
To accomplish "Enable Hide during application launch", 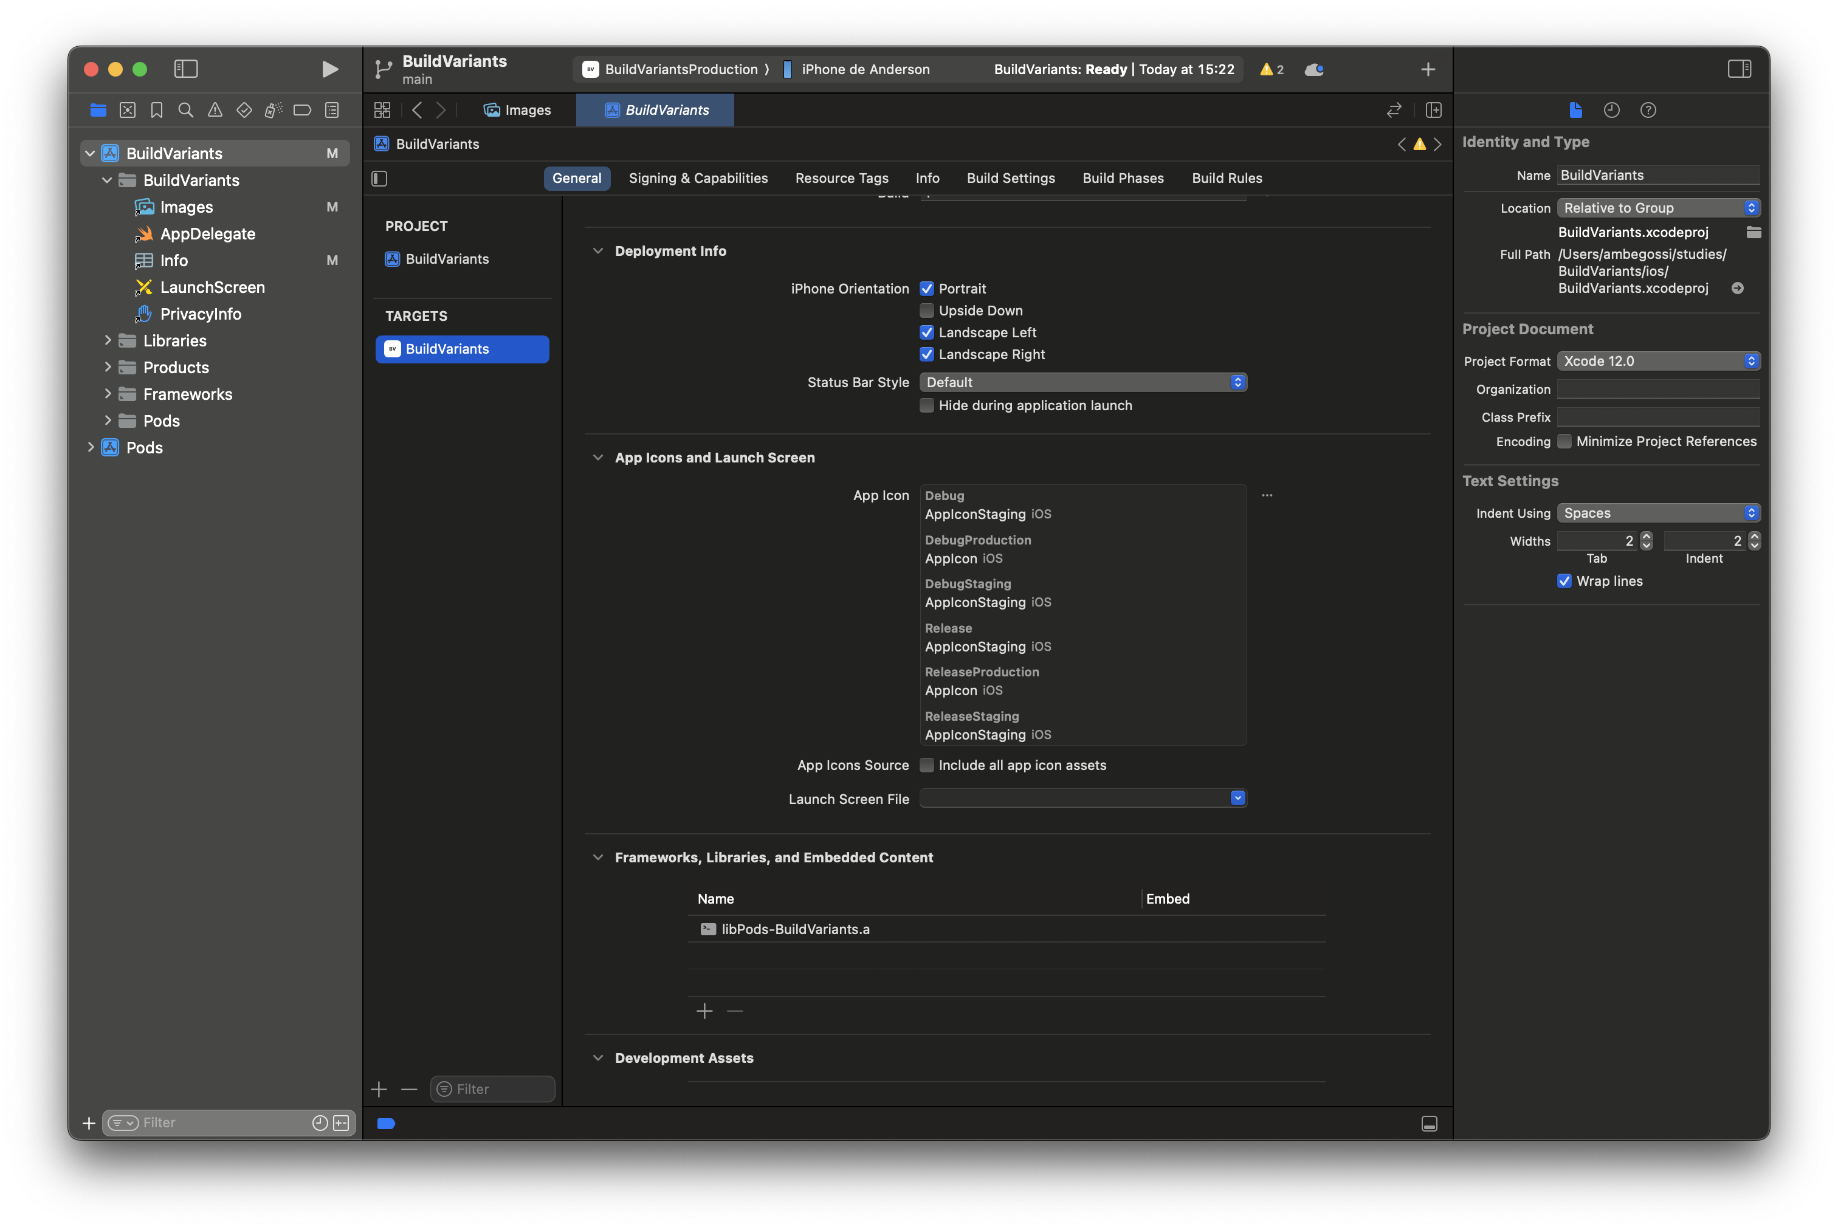I will (926, 405).
